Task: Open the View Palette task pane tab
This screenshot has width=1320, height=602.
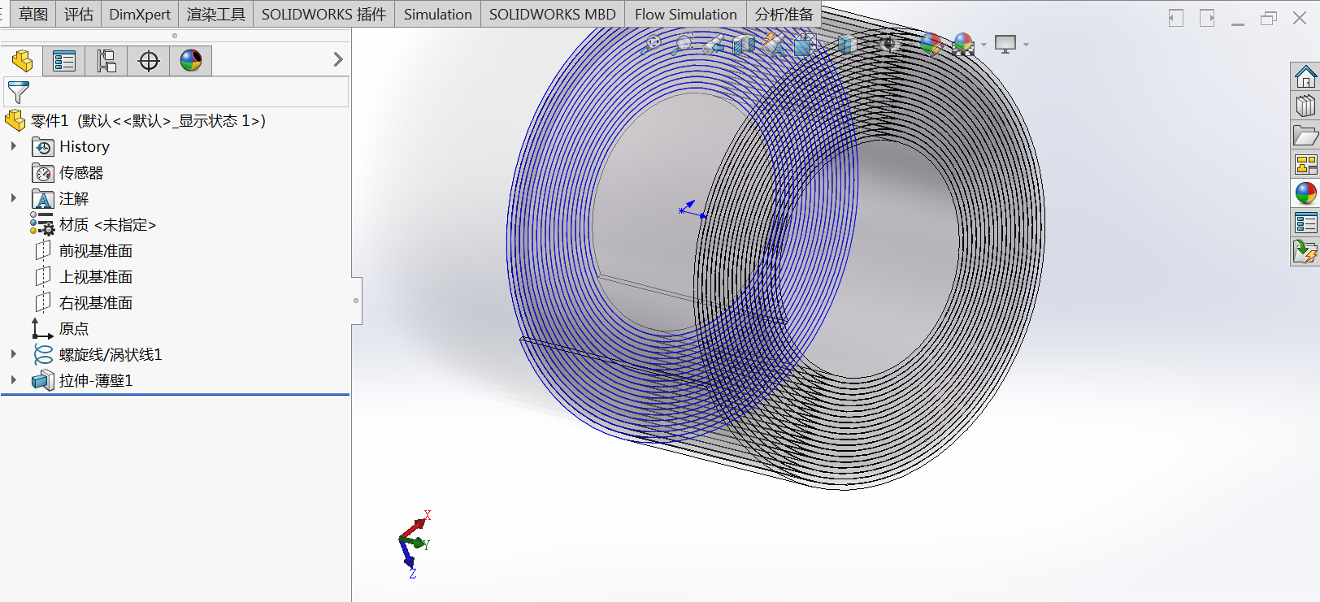Action: click(x=1305, y=164)
